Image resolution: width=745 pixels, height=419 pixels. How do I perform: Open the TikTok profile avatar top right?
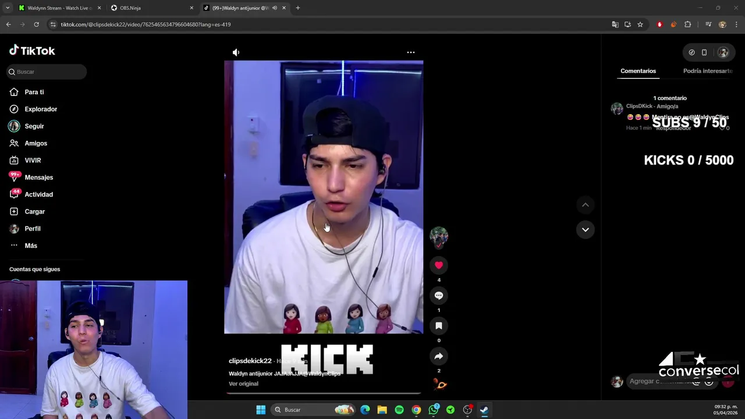[x=723, y=52]
